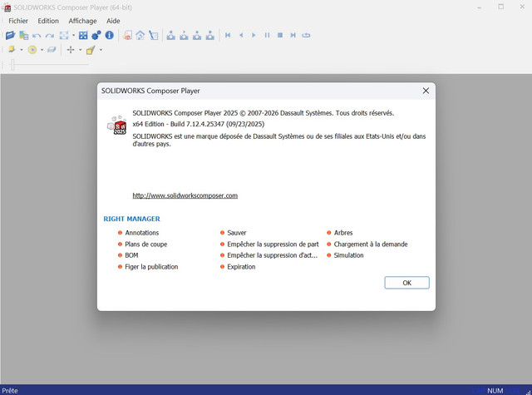Image resolution: width=532 pixels, height=395 pixels.
Task: Open dropdown arrow beside zoom fit icon
Action: [x=73, y=35]
